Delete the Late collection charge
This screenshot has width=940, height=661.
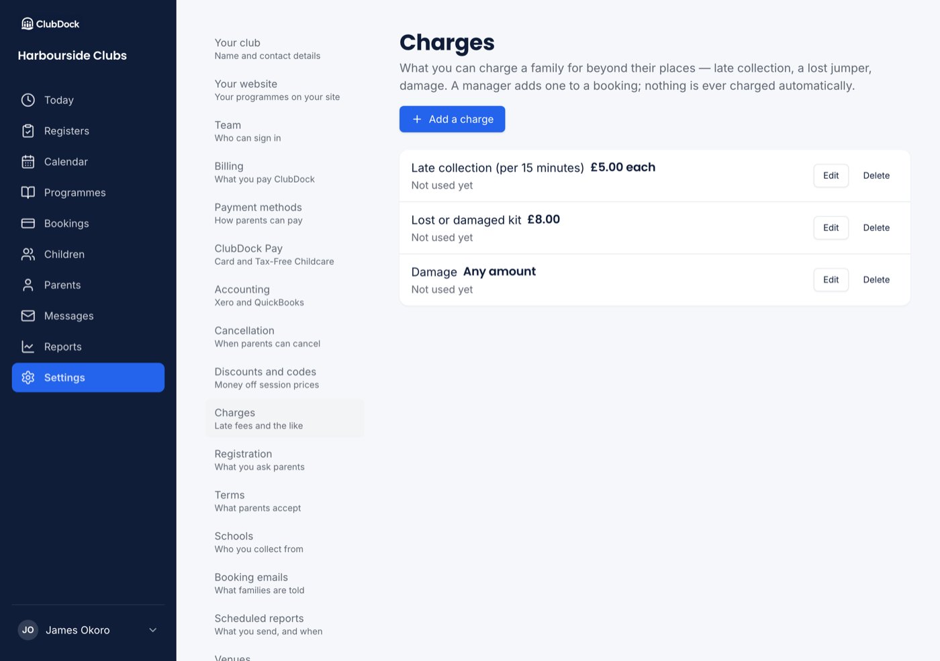pos(876,175)
